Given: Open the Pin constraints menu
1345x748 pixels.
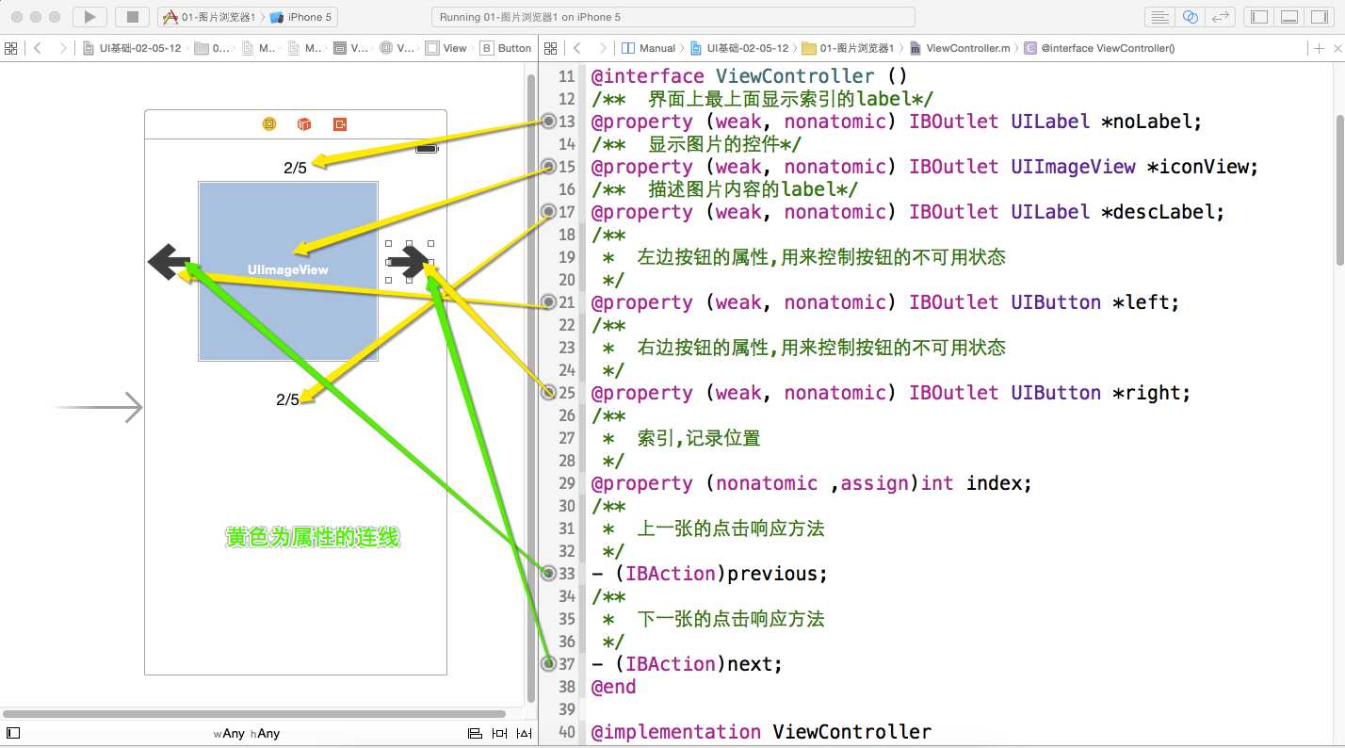Looking at the screenshot, I should (x=499, y=733).
